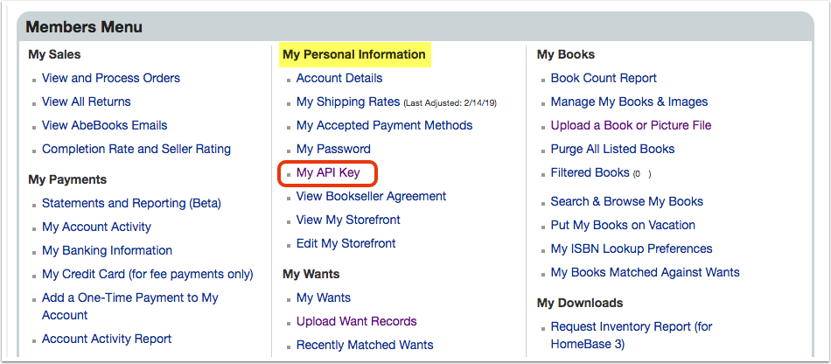Open Put My Books on Vacation
The image size is (831, 364).
[623, 225]
